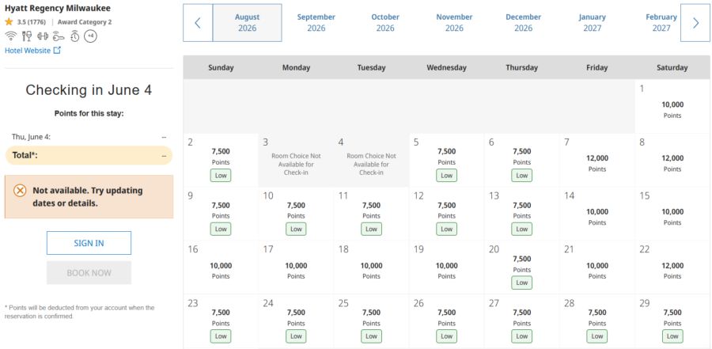Select the August 2026 month tab
The width and height of the screenshot is (712, 349).
[x=247, y=23]
